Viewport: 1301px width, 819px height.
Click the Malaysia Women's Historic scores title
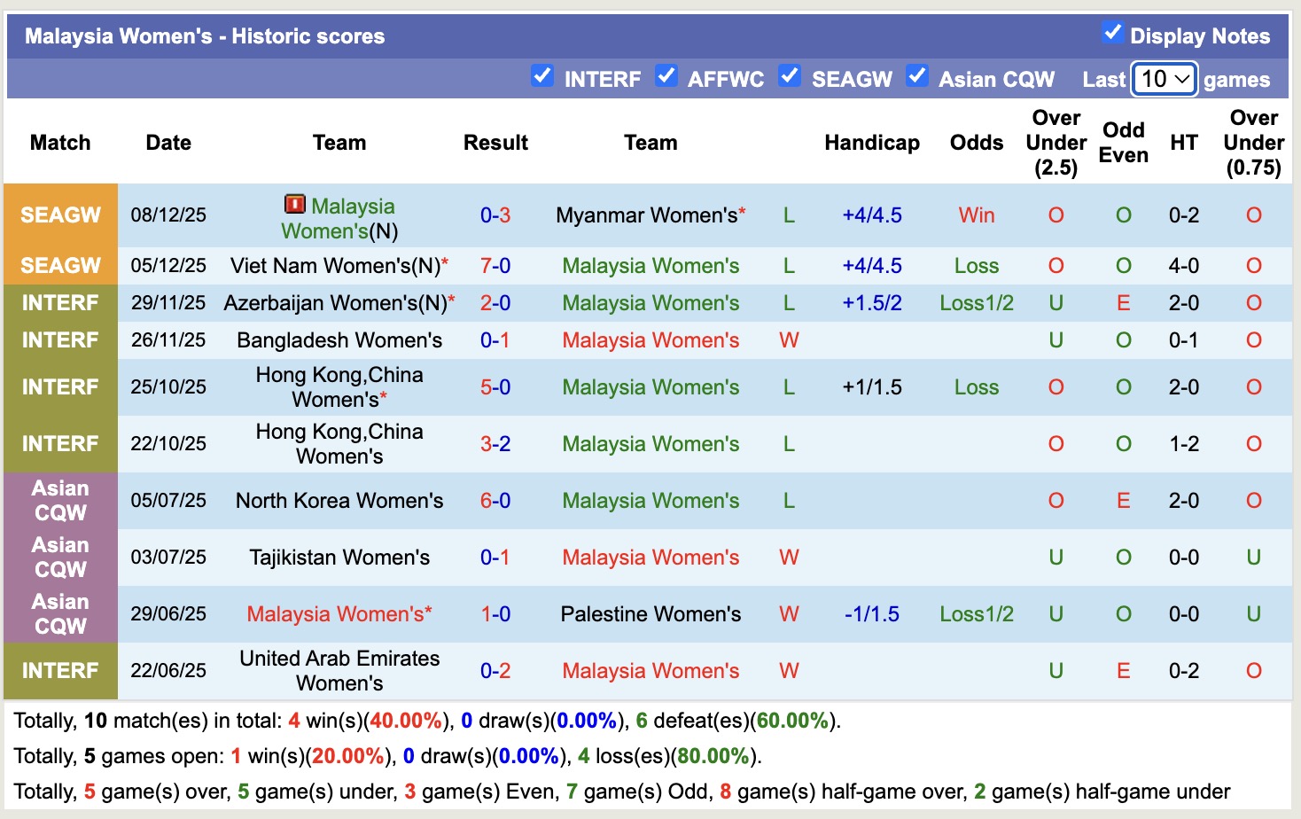tap(205, 35)
